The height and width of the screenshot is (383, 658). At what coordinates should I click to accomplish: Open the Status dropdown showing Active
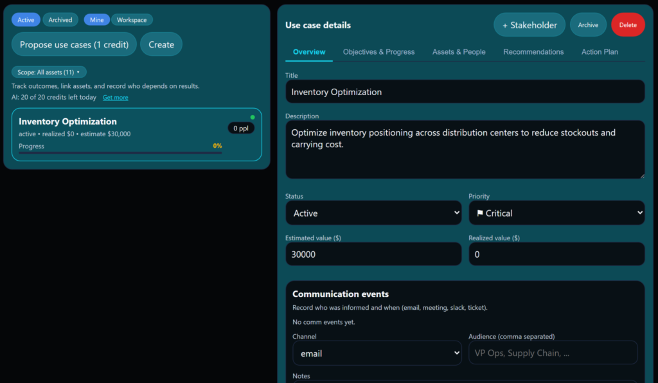[373, 213]
